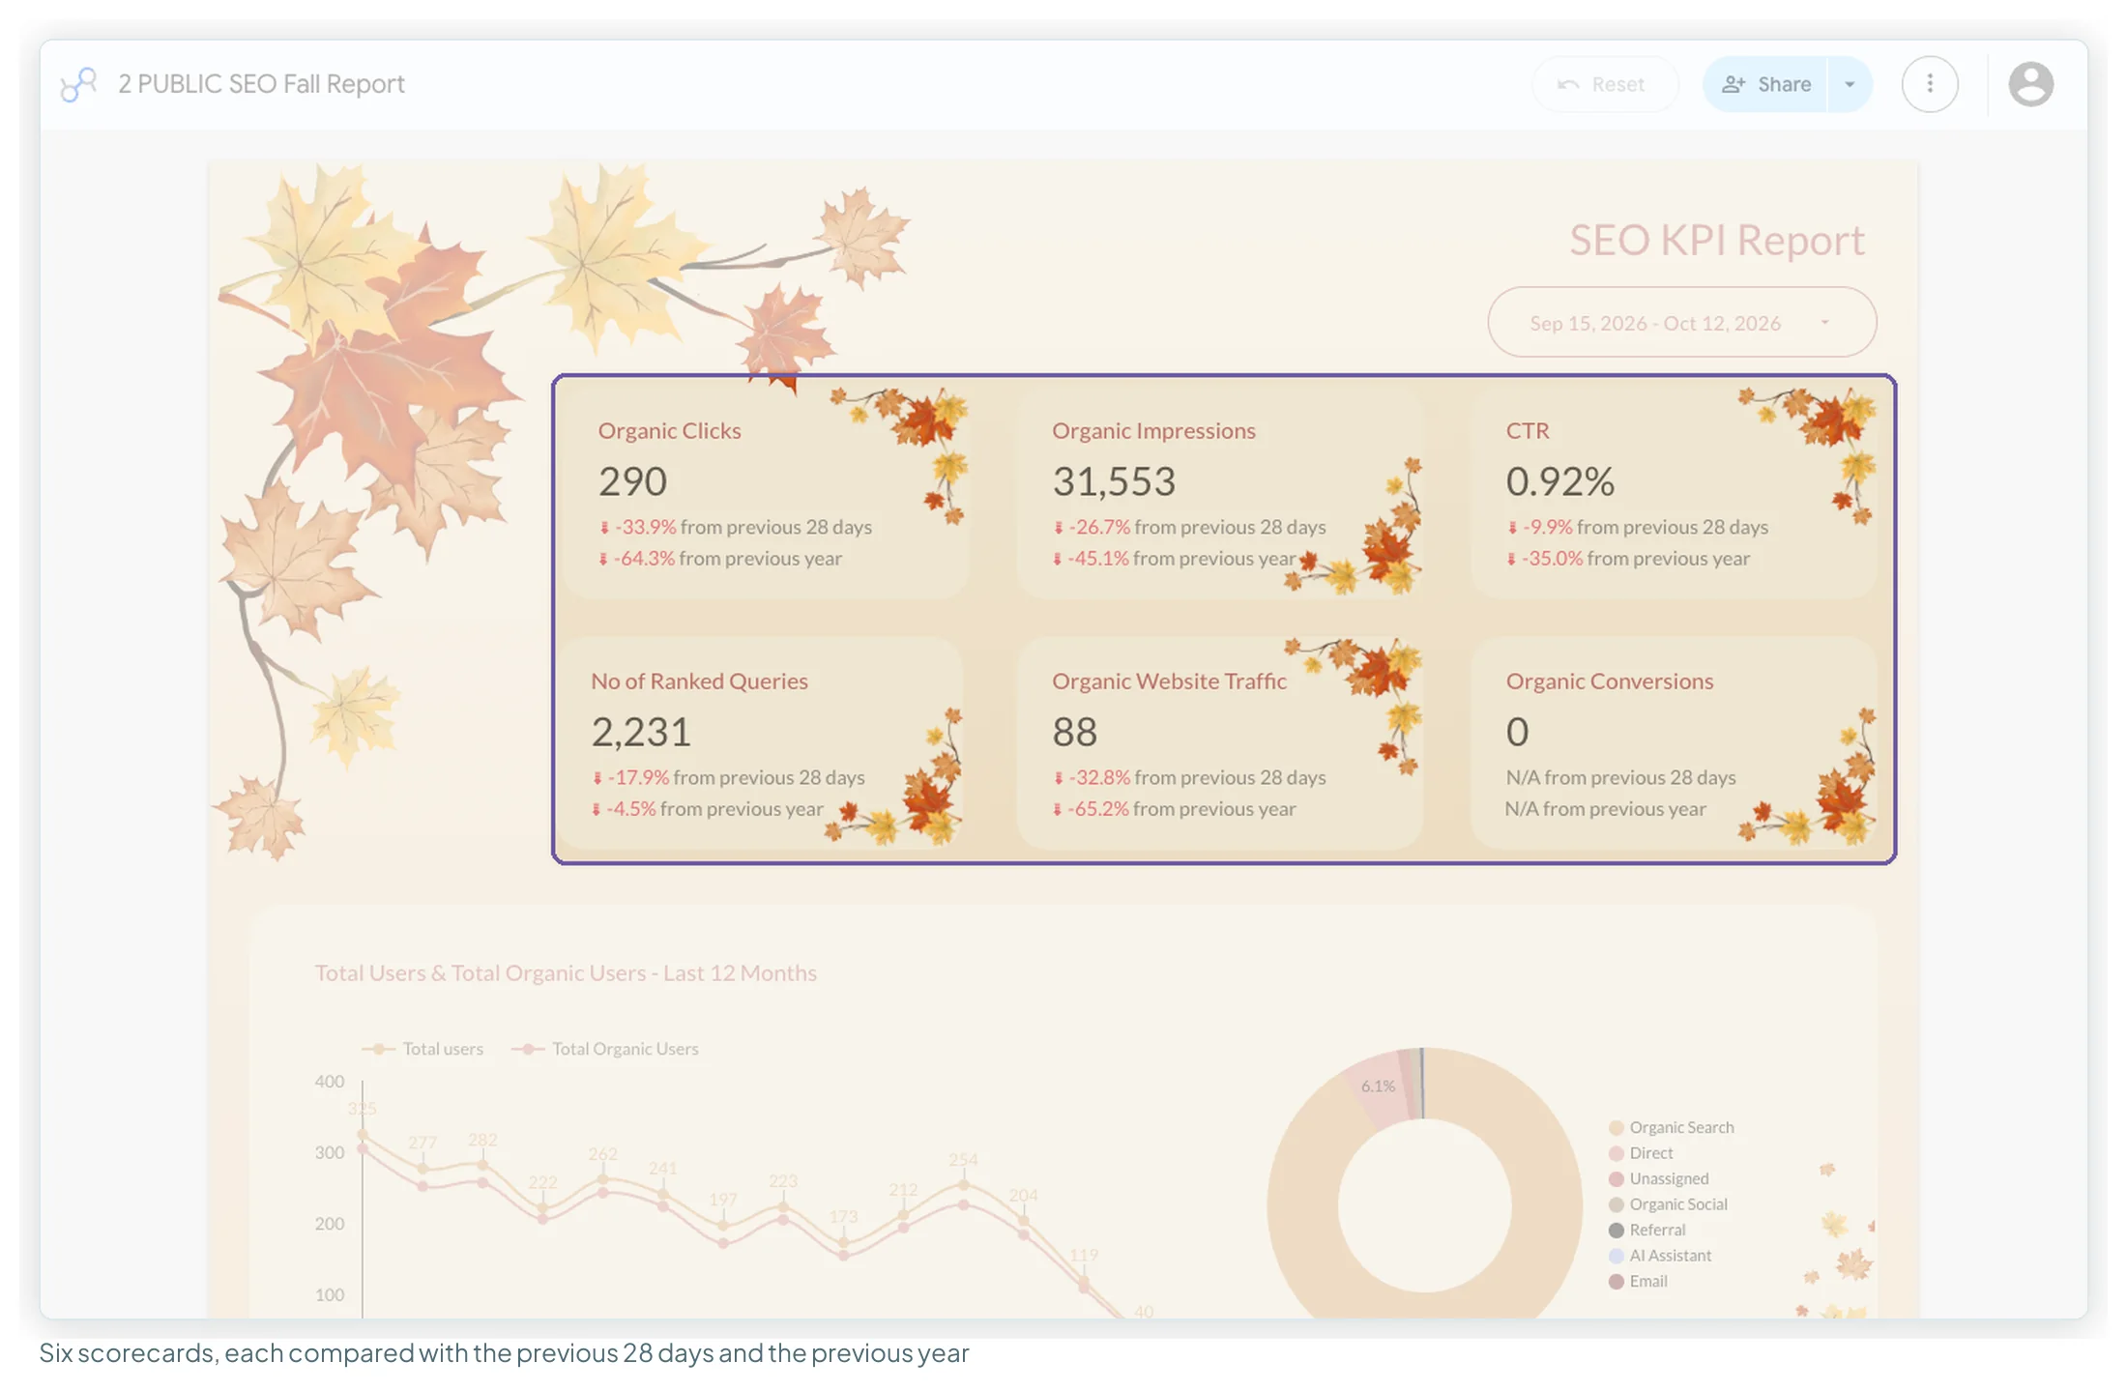The image size is (2127, 1391).
Task: Click the Organic Search legend swatch
Action: click(x=1616, y=1128)
